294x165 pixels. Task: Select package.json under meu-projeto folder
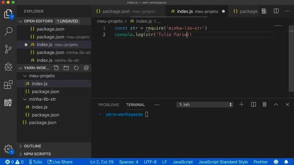coord(54,92)
